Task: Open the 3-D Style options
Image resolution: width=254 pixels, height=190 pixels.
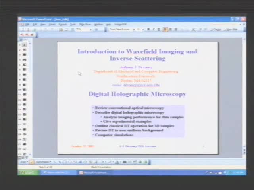Action: 145,162
